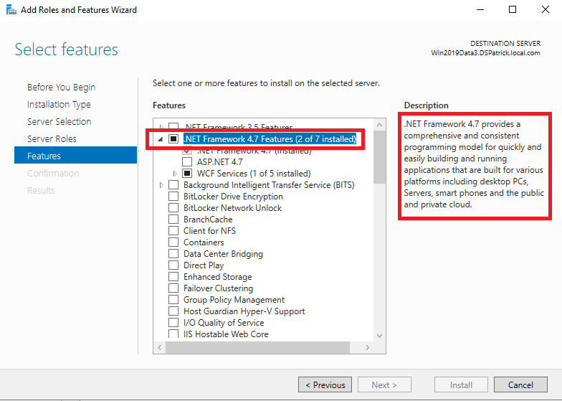562x401 pixels.
Task: Check the Group Policy Management checkbox
Action: [x=173, y=300]
